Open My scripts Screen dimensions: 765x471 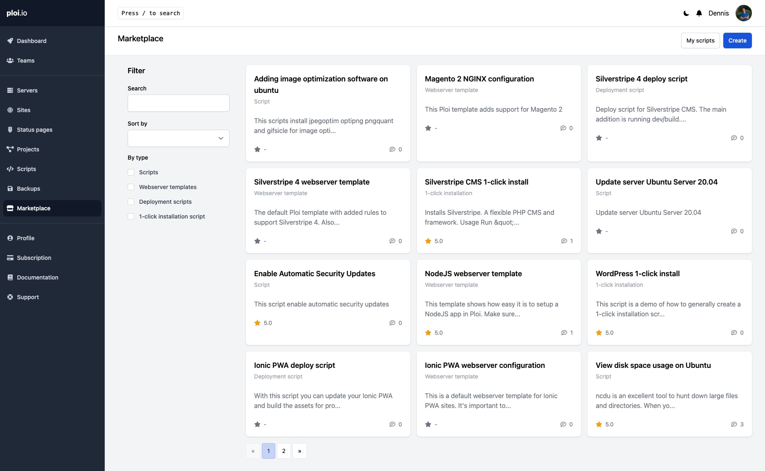[x=700, y=41]
